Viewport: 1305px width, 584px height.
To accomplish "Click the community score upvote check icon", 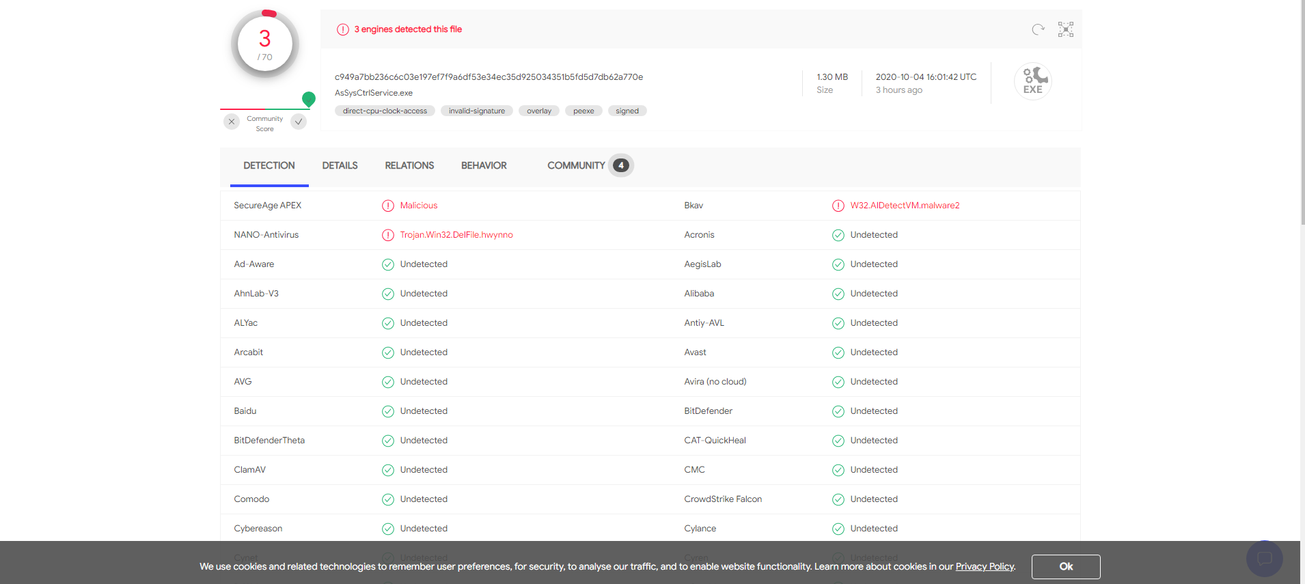I will pos(299,122).
